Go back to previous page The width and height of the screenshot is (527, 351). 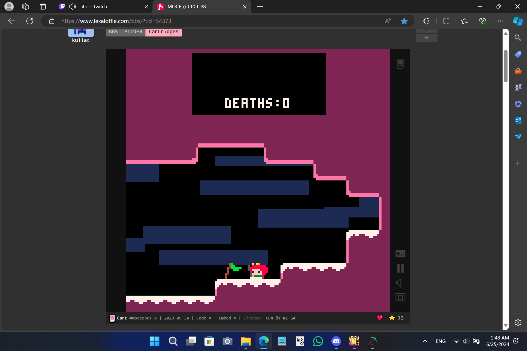pyautogui.click(x=12, y=21)
